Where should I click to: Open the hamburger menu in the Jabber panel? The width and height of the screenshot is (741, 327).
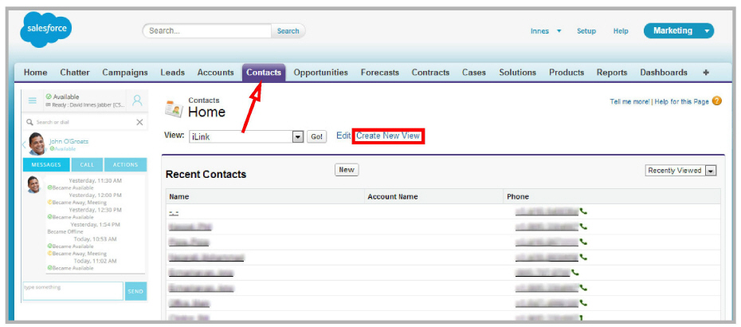pos(33,100)
